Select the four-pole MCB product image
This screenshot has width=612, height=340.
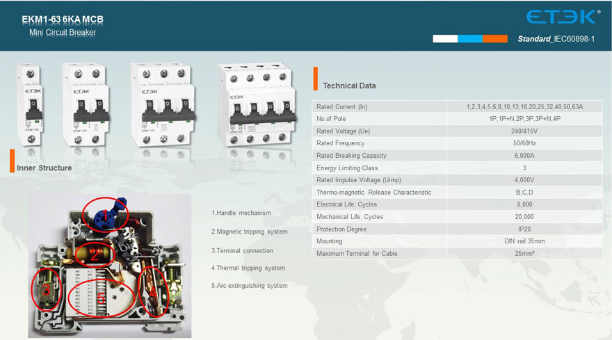(x=257, y=104)
